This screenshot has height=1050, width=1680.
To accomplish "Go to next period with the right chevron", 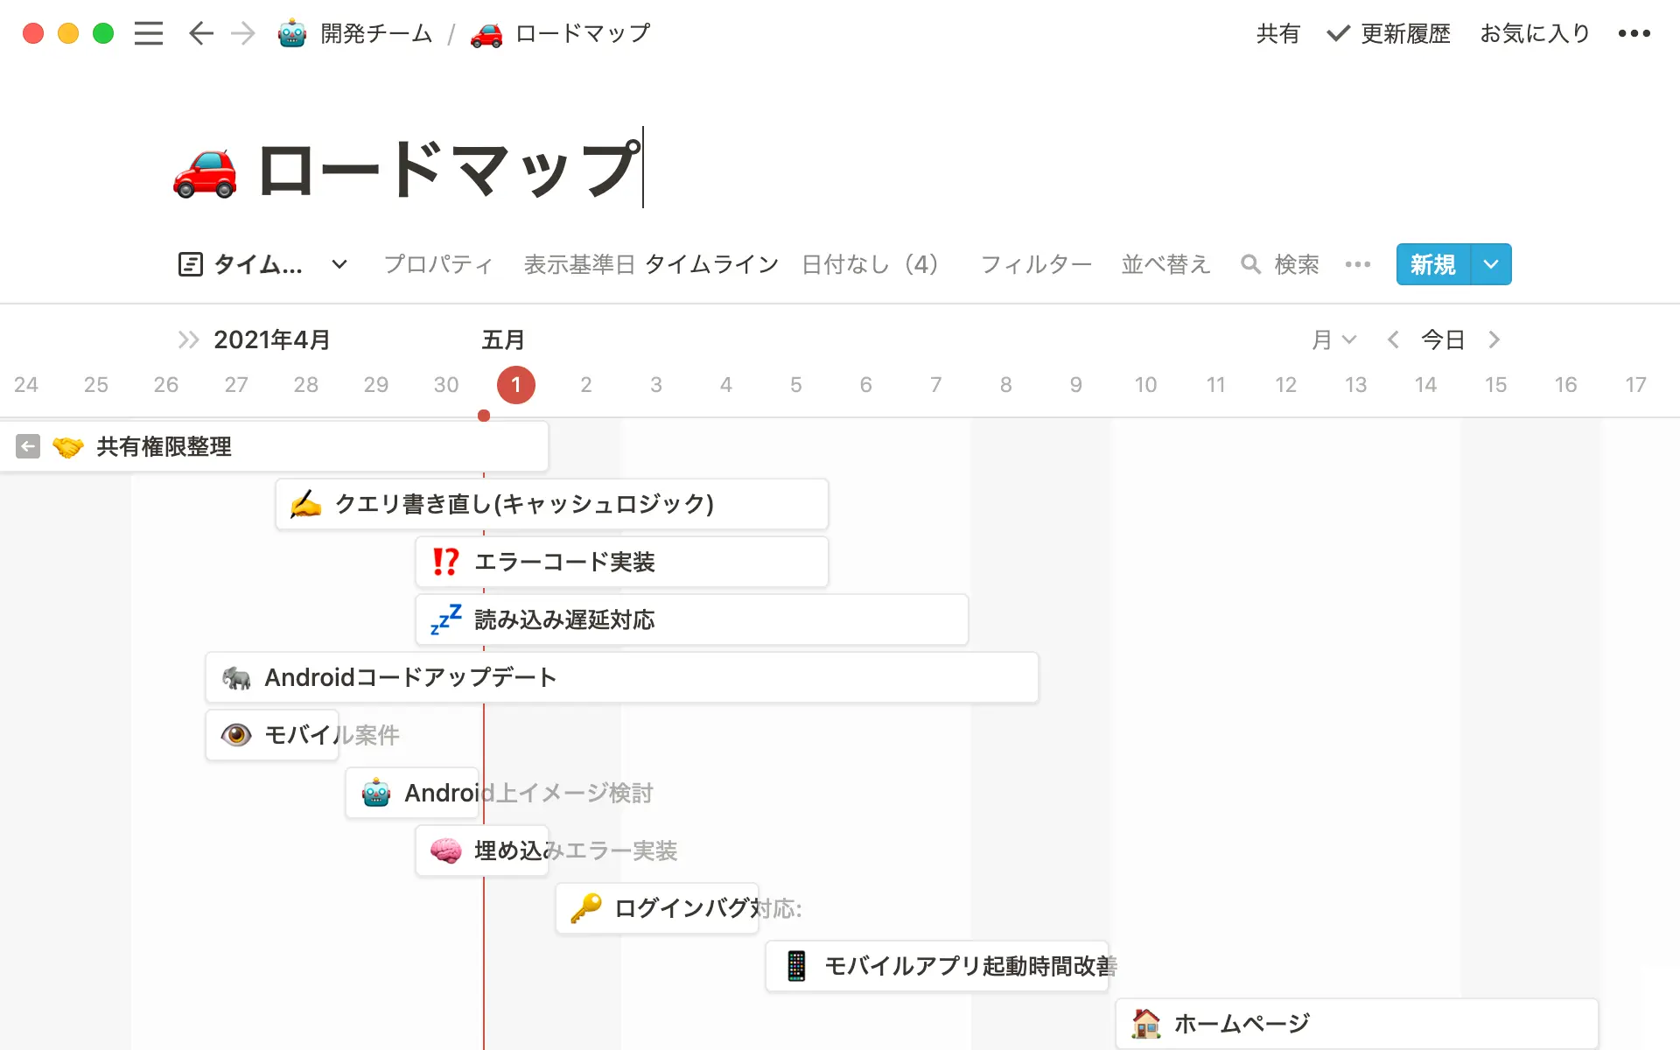I will (x=1494, y=339).
